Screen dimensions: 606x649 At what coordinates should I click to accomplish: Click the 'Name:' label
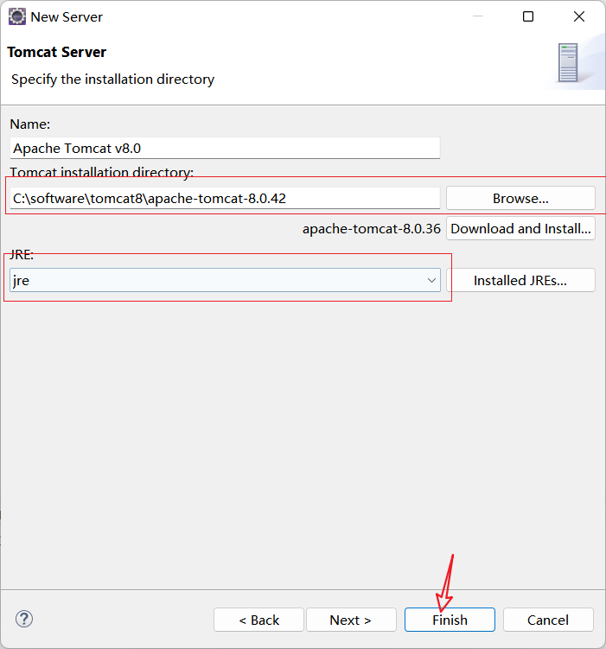(29, 124)
